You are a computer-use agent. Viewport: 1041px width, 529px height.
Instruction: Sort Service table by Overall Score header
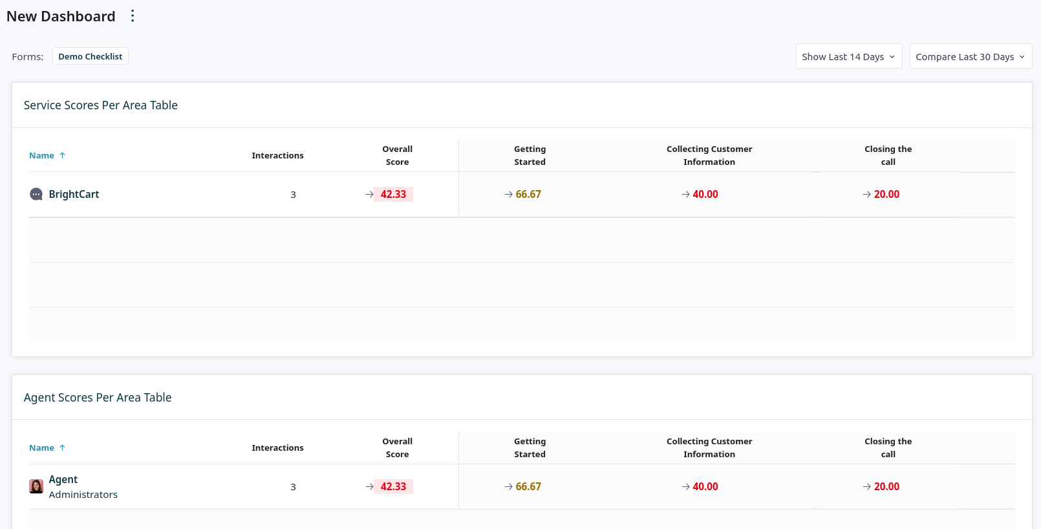pos(397,156)
